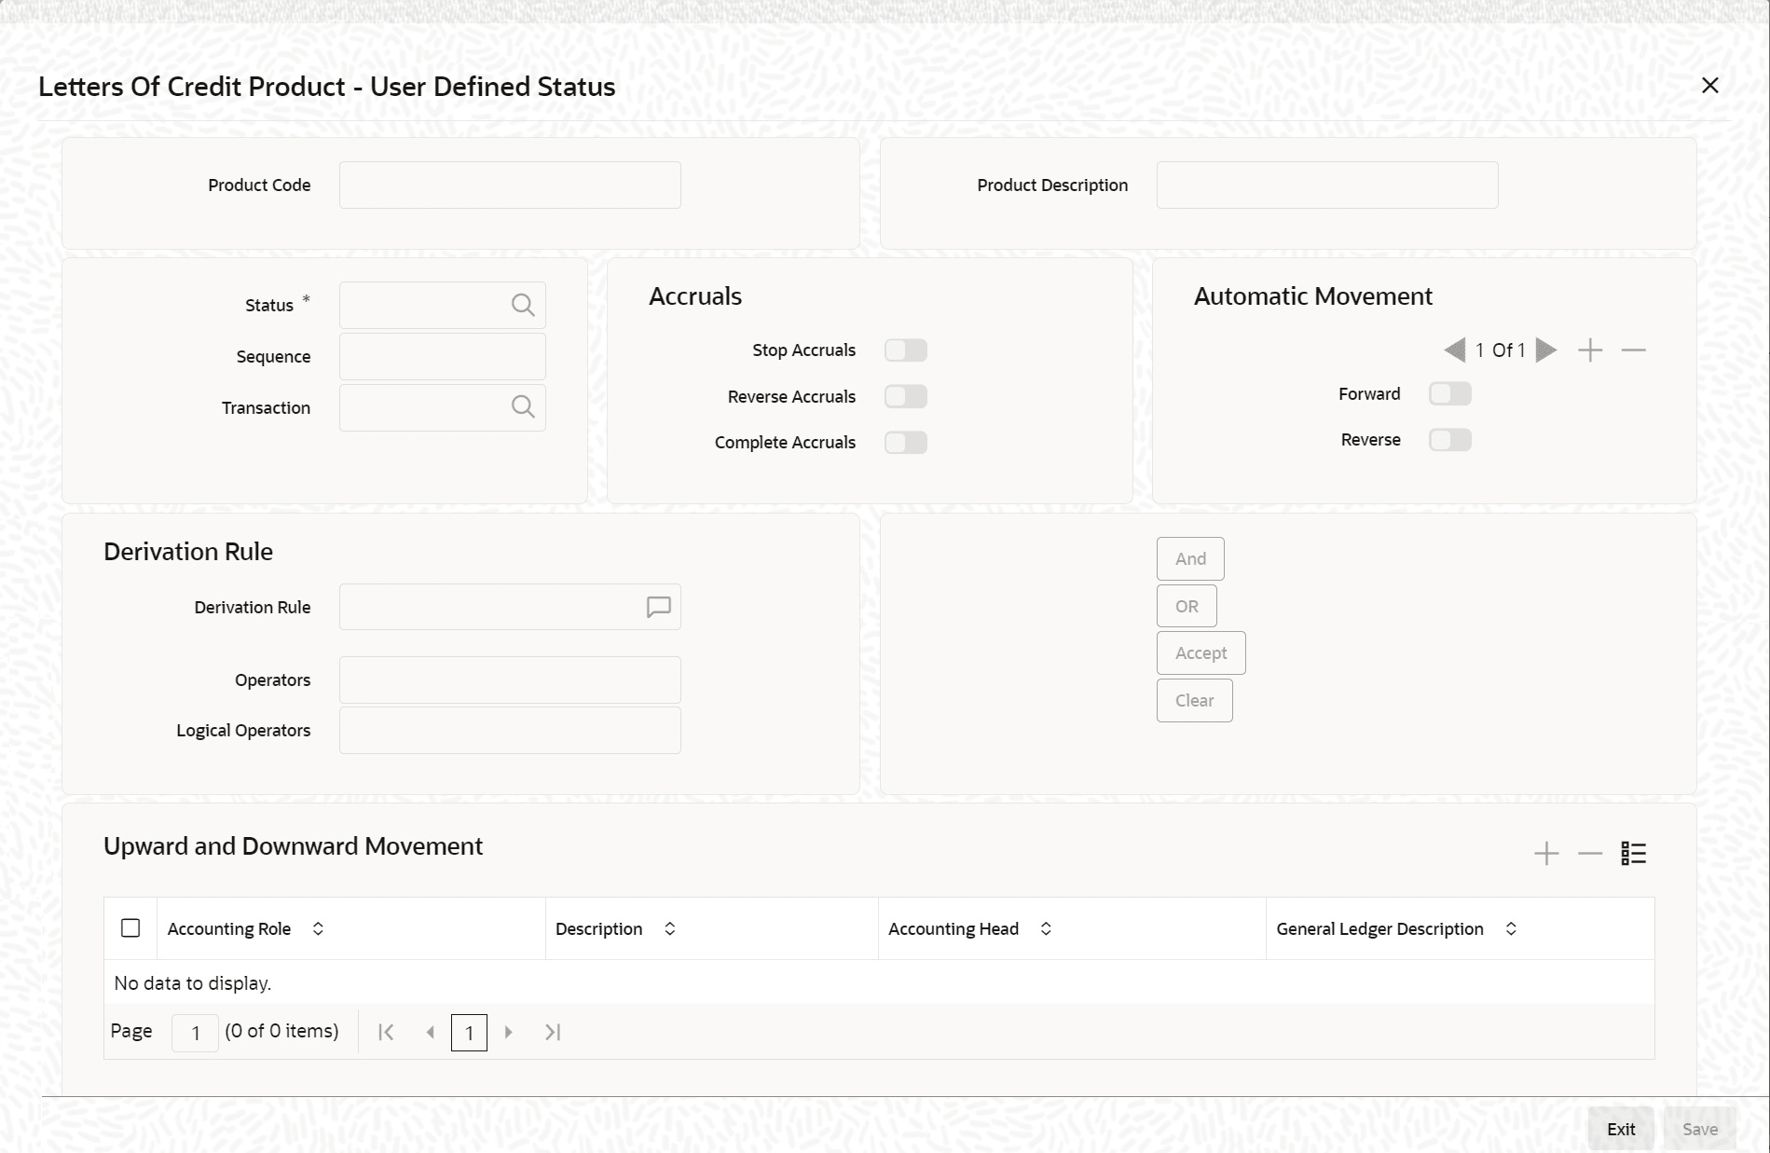Sort by Accounting Role column arrows

[318, 928]
